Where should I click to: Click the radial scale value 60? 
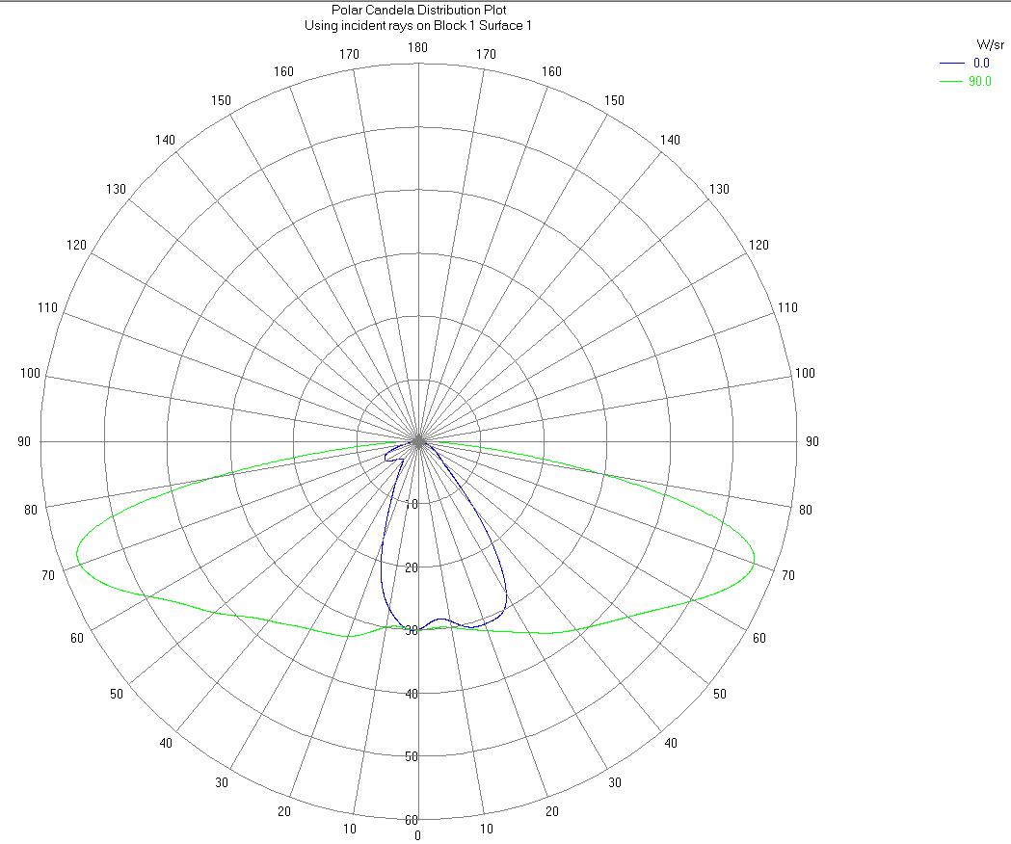[x=412, y=820]
